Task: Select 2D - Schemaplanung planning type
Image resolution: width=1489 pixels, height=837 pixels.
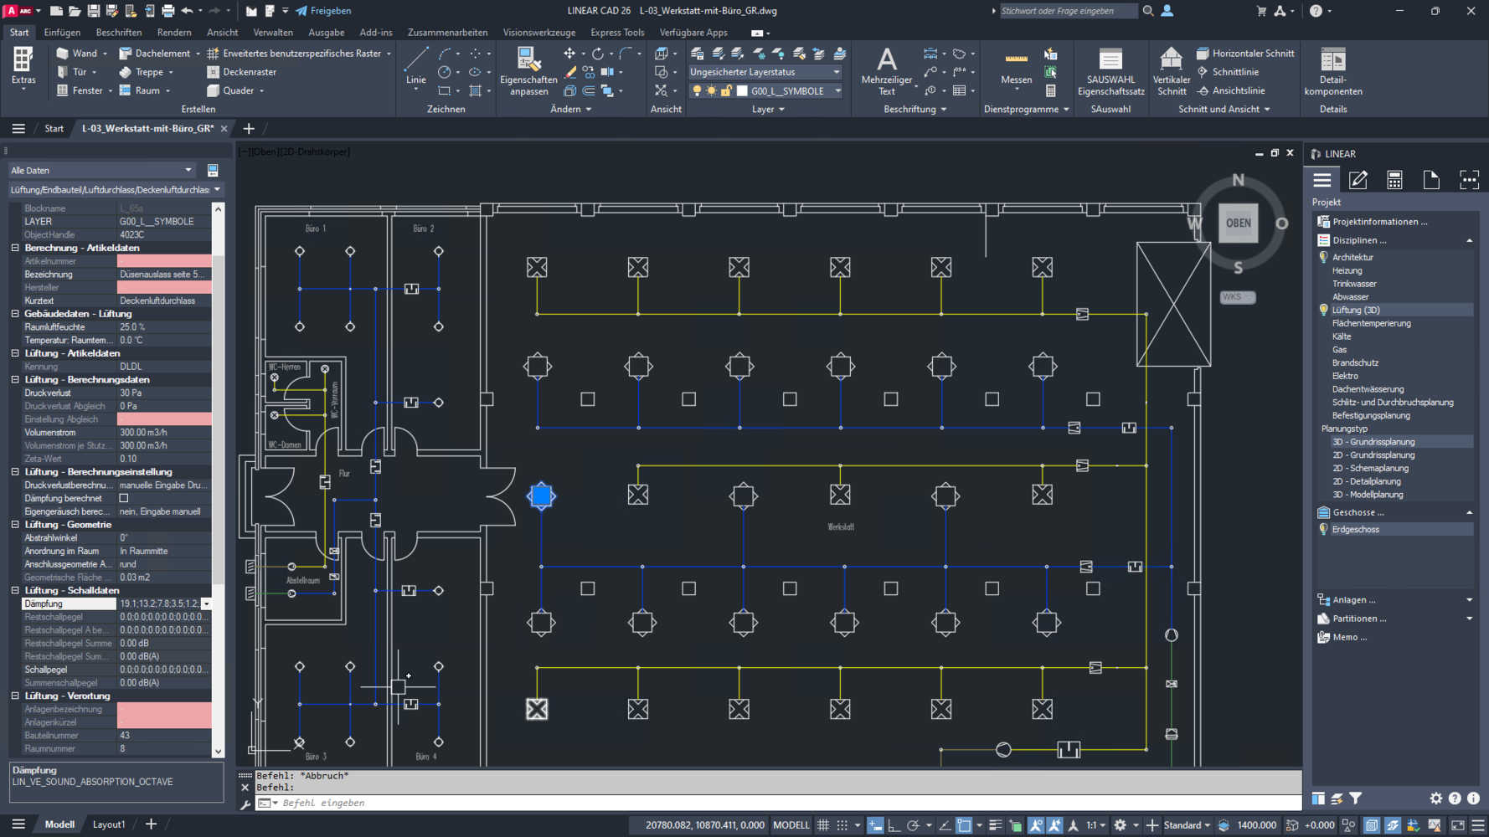Action: pyautogui.click(x=1370, y=469)
